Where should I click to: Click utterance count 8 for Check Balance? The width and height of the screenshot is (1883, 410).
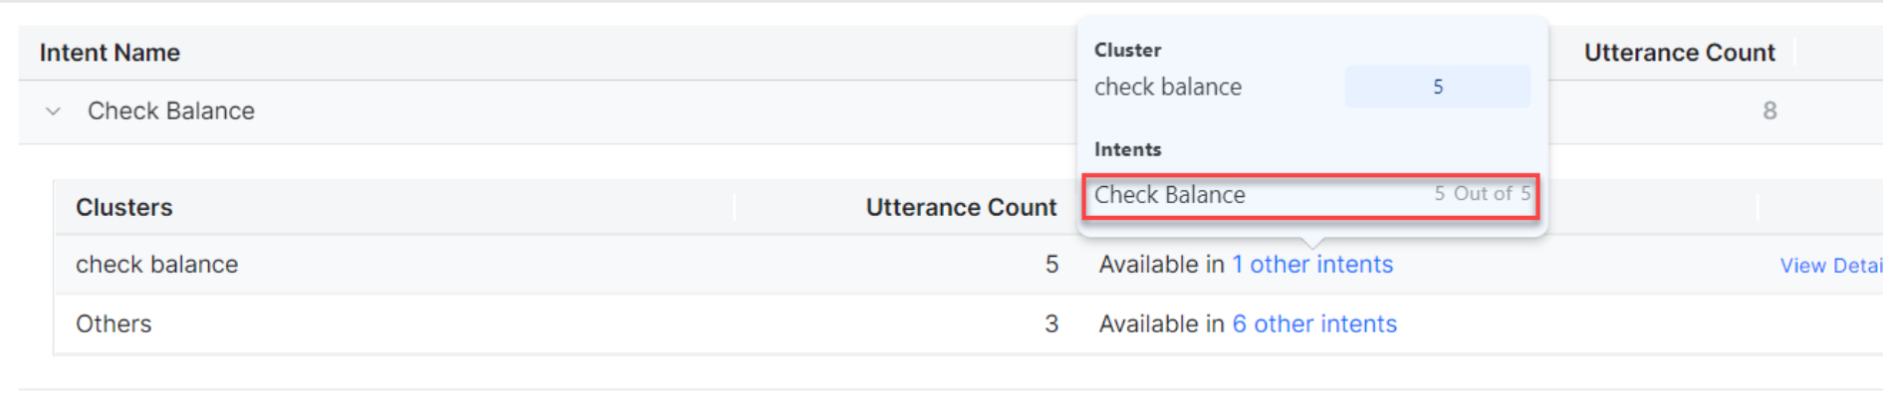(x=1768, y=111)
